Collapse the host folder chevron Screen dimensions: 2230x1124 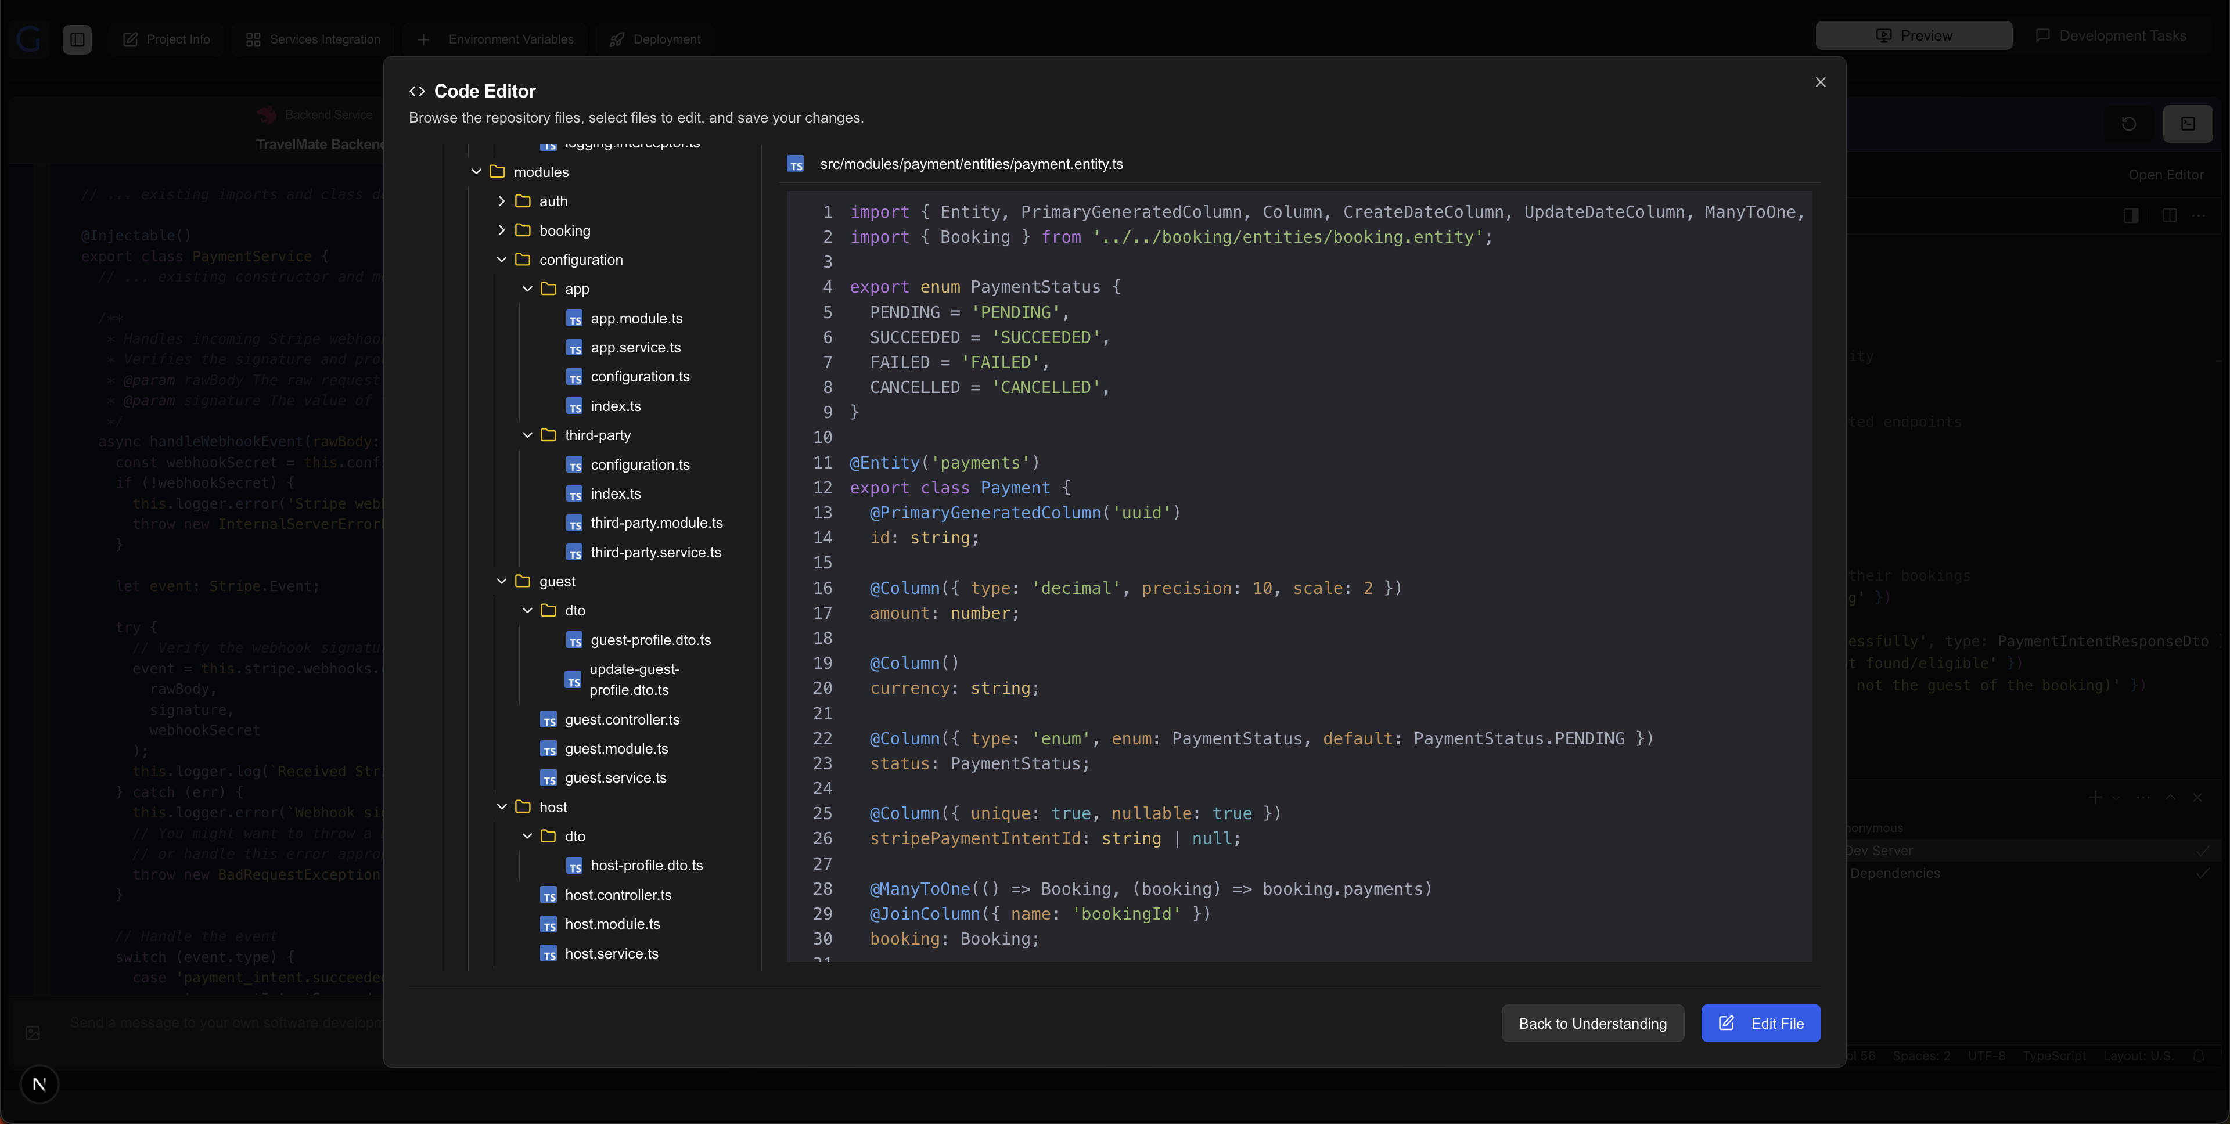coord(501,806)
